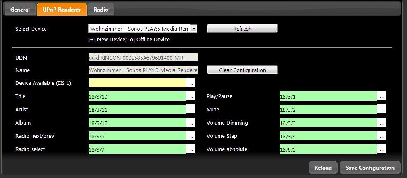The height and width of the screenshot is (178, 407).
Task: Click the ellipsis button beside the Artist field
Action: [x=191, y=109]
